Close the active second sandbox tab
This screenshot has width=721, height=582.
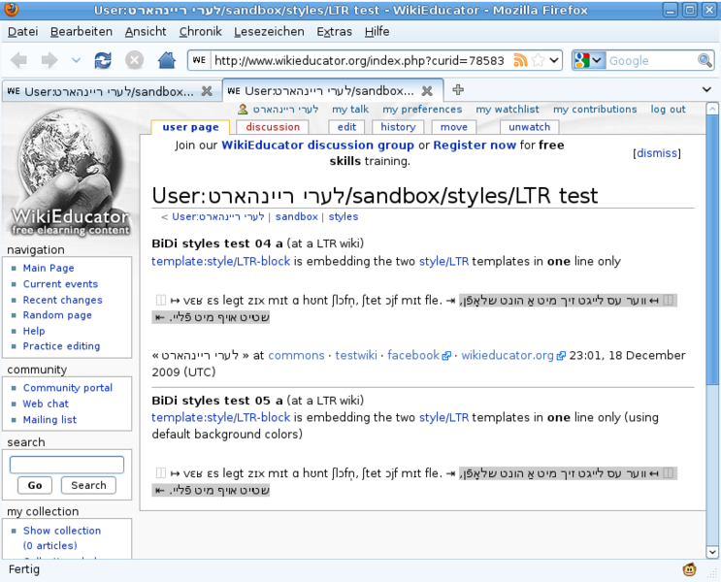click(427, 90)
